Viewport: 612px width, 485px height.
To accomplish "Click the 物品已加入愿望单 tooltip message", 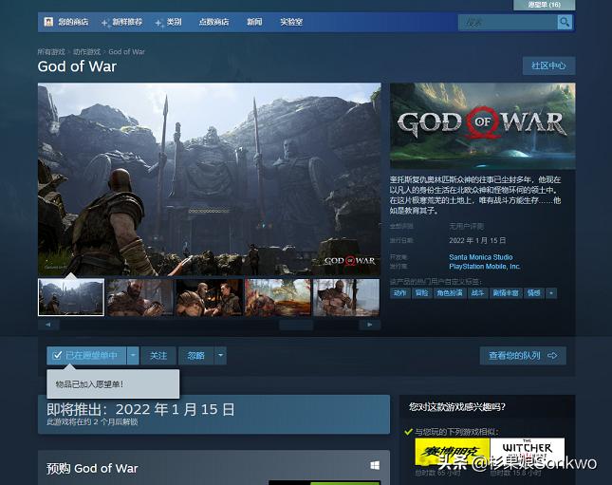I will 89,384.
